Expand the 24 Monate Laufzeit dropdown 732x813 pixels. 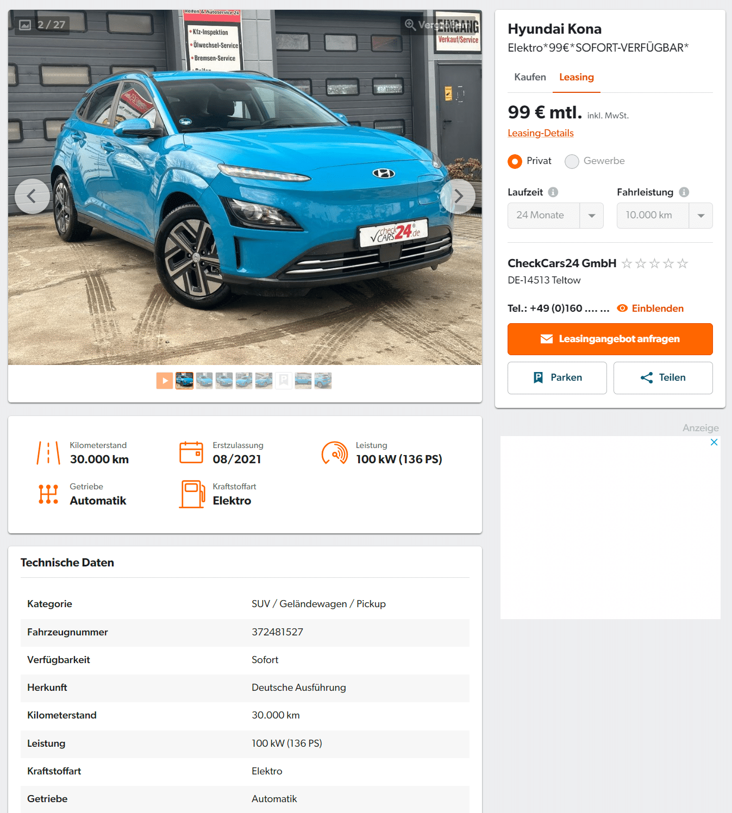[555, 216]
